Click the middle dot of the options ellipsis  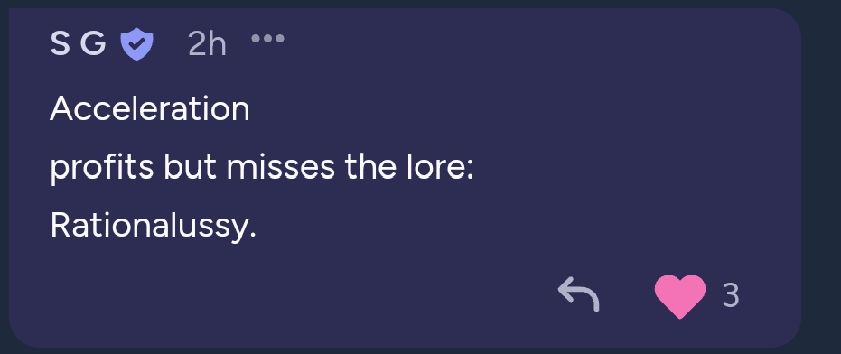267,39
